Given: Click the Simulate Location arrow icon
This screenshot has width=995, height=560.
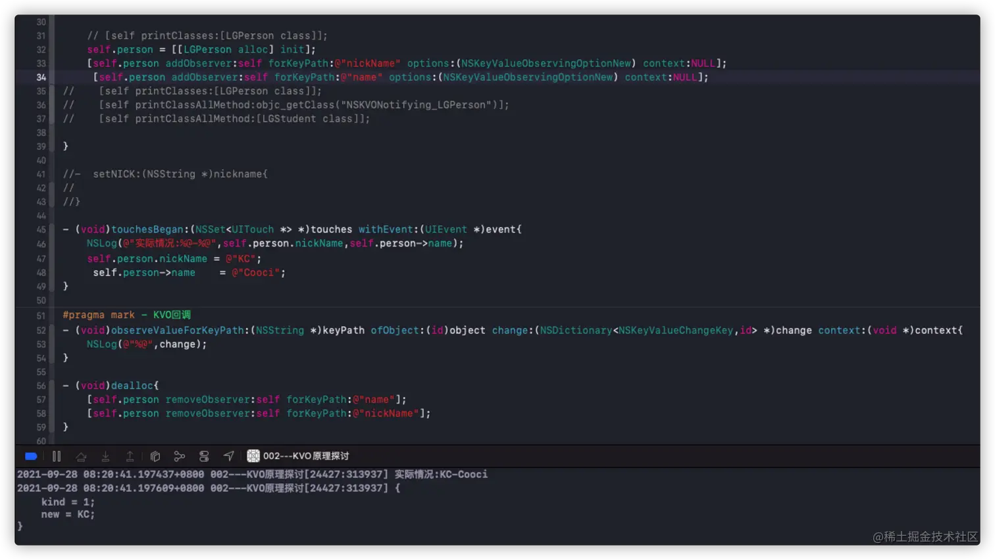Looking at the screenshot, I should coord(228,456).
